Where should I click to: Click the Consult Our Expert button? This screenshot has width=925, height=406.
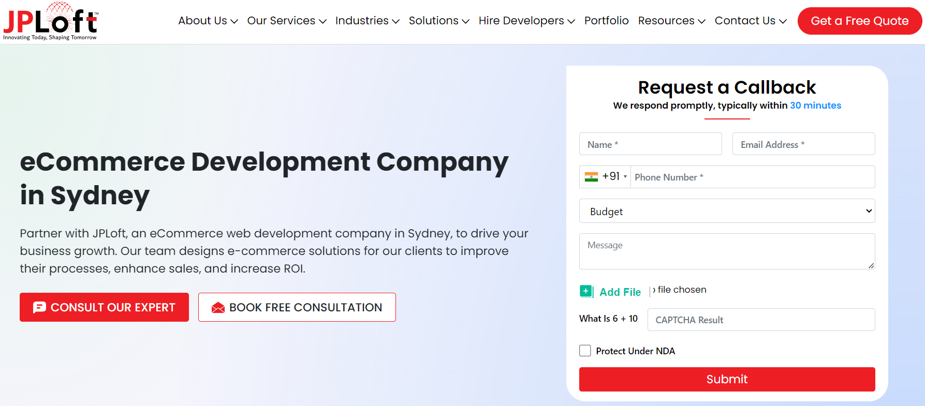click(104, 307)
